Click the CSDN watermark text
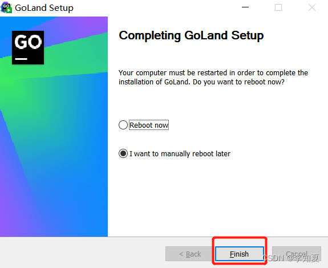 [x=291, y=258]
